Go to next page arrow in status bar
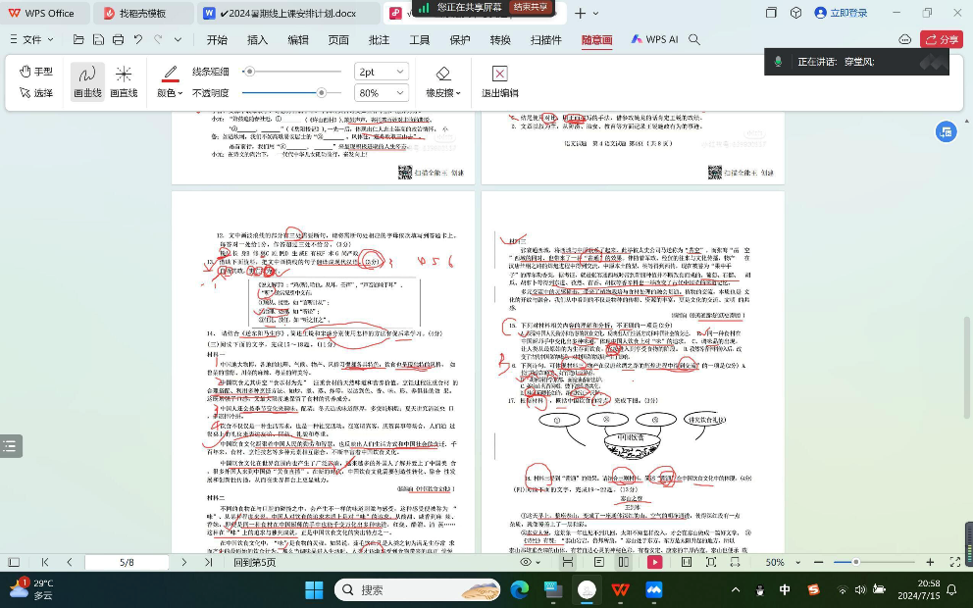This screenshot has width=973, height=608. (x=182, y=563)
